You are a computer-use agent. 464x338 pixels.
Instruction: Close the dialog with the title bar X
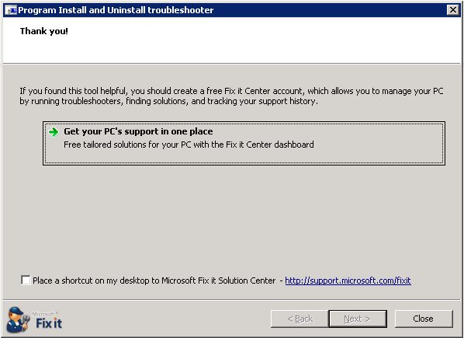pyautogui.click(x=453, y=10)
